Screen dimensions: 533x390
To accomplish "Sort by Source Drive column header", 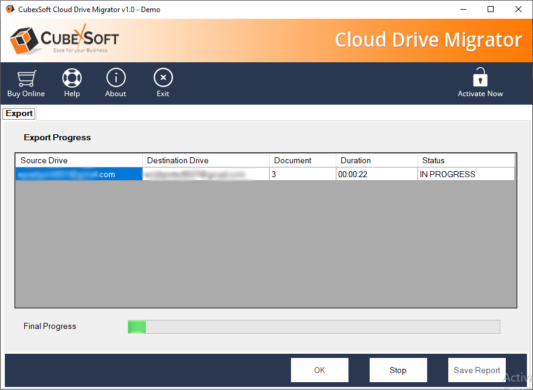I will pyautogui.click(x=79, y=160).
